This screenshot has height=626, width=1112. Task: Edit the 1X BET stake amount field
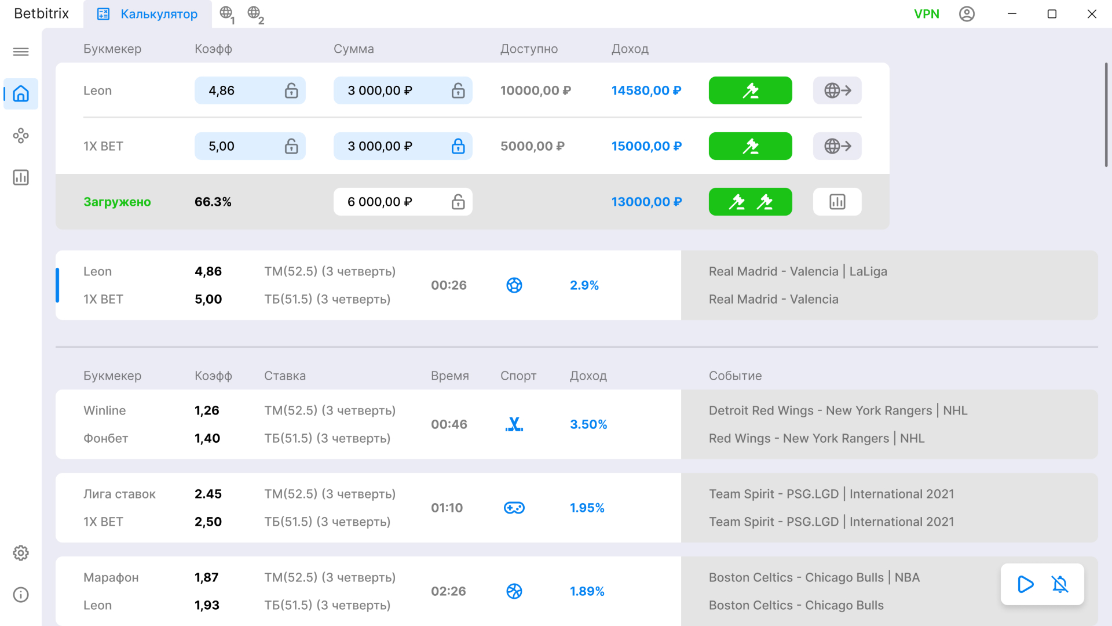click(403, 146)
